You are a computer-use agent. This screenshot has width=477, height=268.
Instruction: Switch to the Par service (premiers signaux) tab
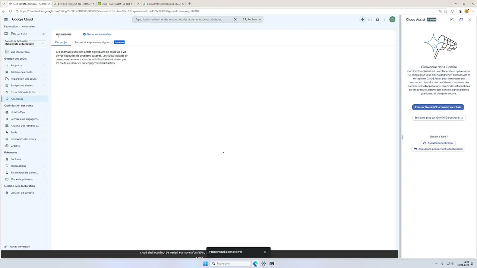coord(94,42)
